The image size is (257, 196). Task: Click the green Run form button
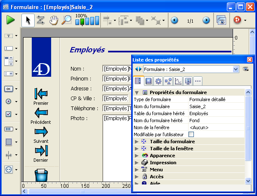[11, 20]
